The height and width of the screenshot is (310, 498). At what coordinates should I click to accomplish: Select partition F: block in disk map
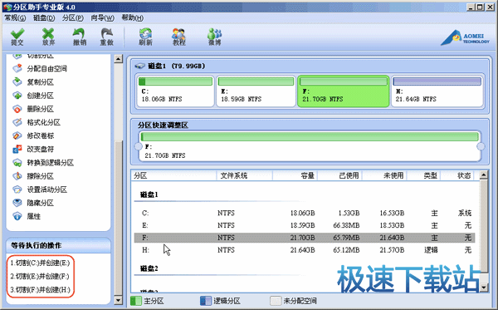(x=344, y=91)
